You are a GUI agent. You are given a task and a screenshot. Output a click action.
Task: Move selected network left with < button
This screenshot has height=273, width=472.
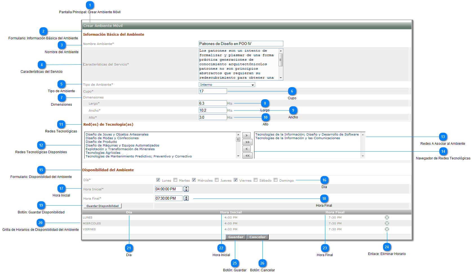pyautogui.click(x=246, y=149)
